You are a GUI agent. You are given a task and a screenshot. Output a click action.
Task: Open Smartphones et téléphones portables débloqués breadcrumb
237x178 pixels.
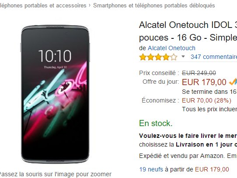point(154,5)
